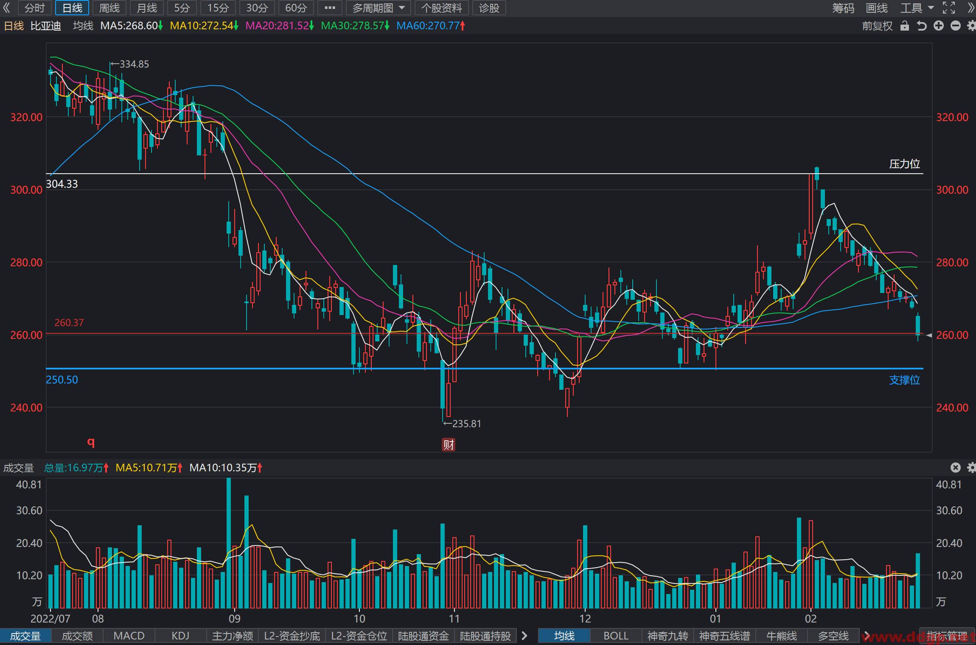
Task: Open 个股资料 stock info
Action: (x=442, y=8)
